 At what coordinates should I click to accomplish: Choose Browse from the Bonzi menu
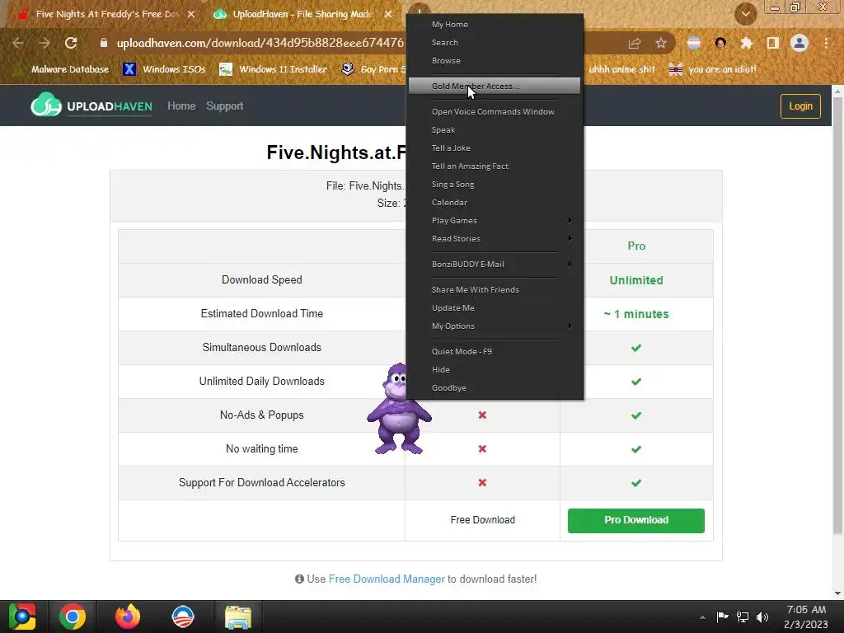tap(495, 61)
